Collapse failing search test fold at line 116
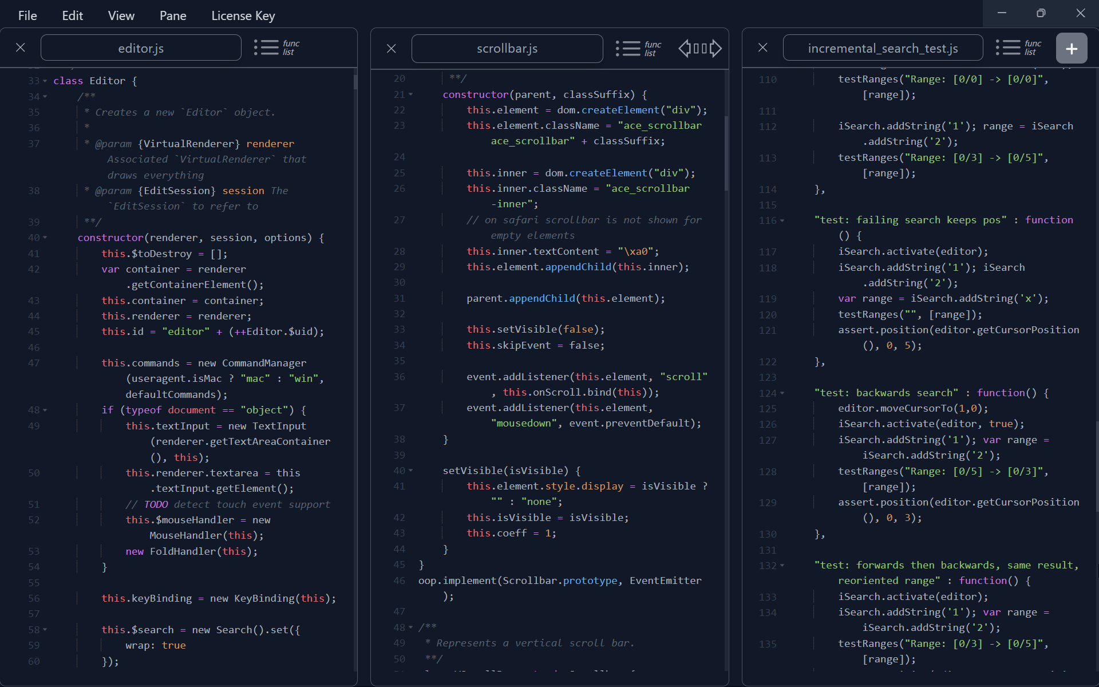Image resolution: width=1099 pixels, height=687 pixels. (x=782, y=220)
